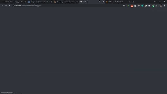Image resolution: width=167 pixels, height=94 pixels.
Task: Open the gray circle extension icon
Action: [139, 6]
